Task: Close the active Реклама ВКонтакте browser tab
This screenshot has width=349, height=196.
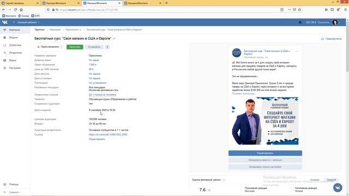Action: click(x=119, y=3)
